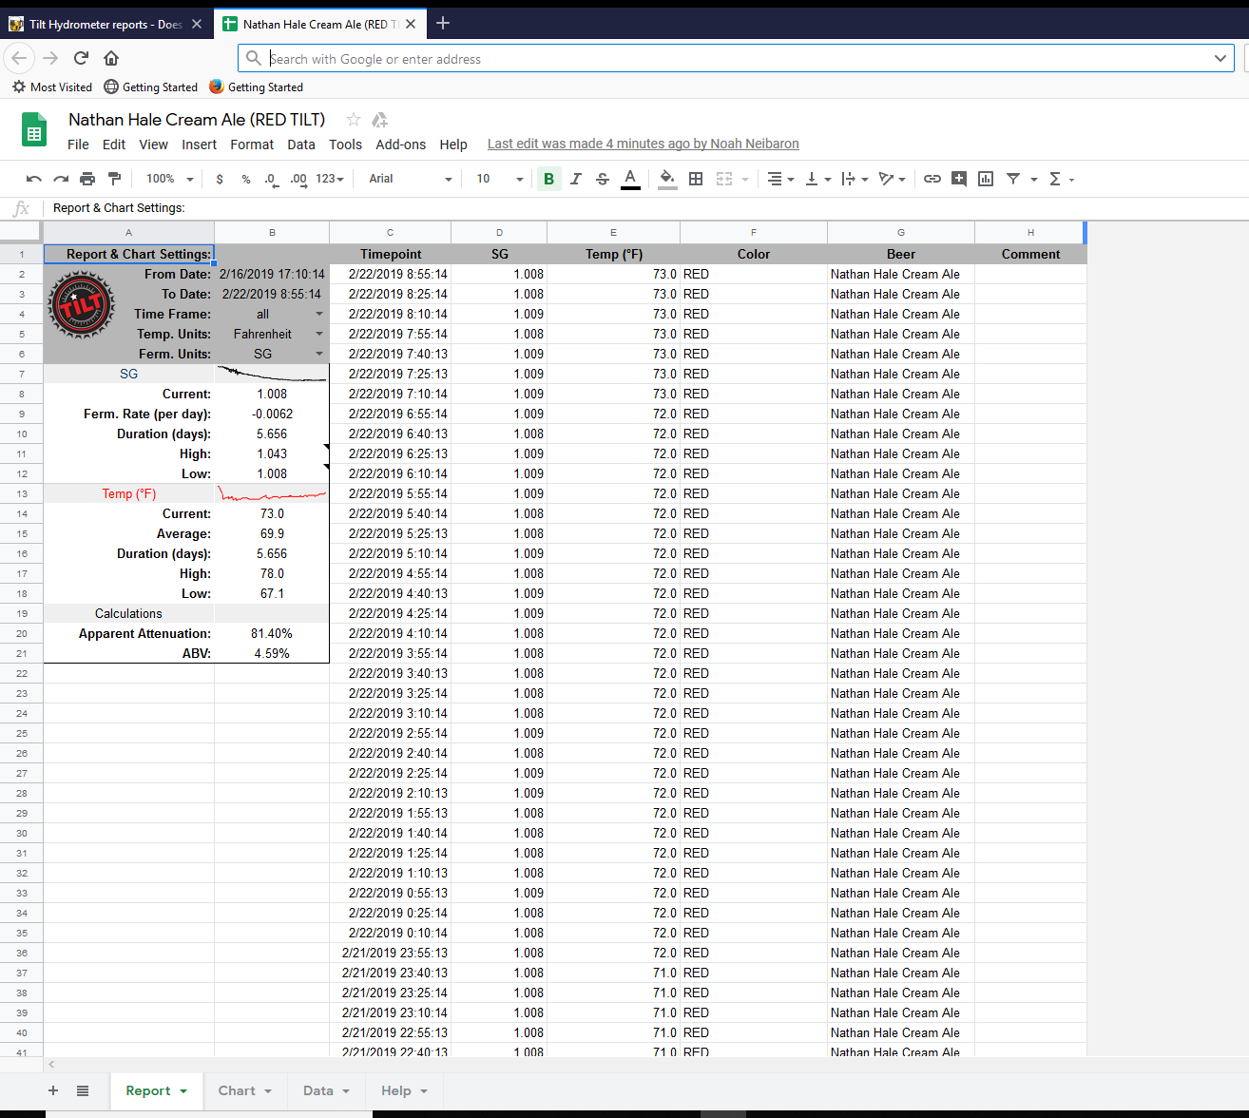Open the fill color picker

667,179
